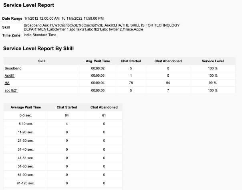Click the HA skill link
The width and height of the screenshot is (242, 190).
tap(7, 83)
